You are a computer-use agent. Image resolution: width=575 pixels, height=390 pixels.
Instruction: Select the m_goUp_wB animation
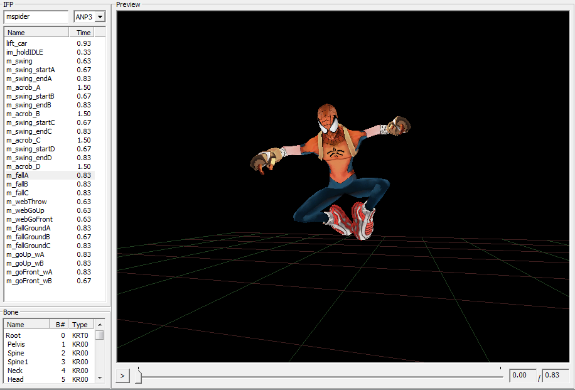click(x=49, y=263)
